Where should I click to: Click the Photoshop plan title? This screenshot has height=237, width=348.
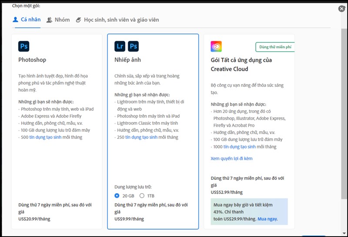[32, 59]
